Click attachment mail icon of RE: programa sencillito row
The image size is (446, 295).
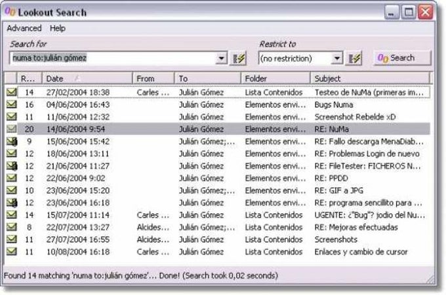coord(12,203)
